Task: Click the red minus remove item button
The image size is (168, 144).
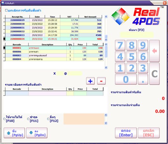Action: 101,81
